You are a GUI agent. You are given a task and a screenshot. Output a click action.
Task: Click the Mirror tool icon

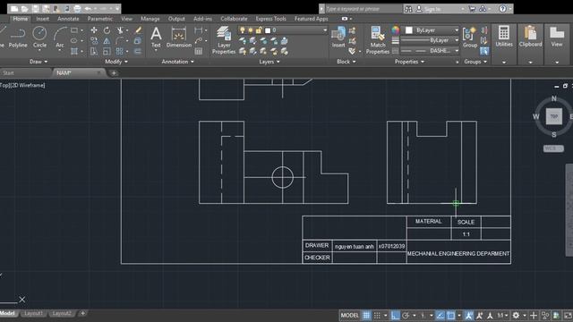point(107,41)
